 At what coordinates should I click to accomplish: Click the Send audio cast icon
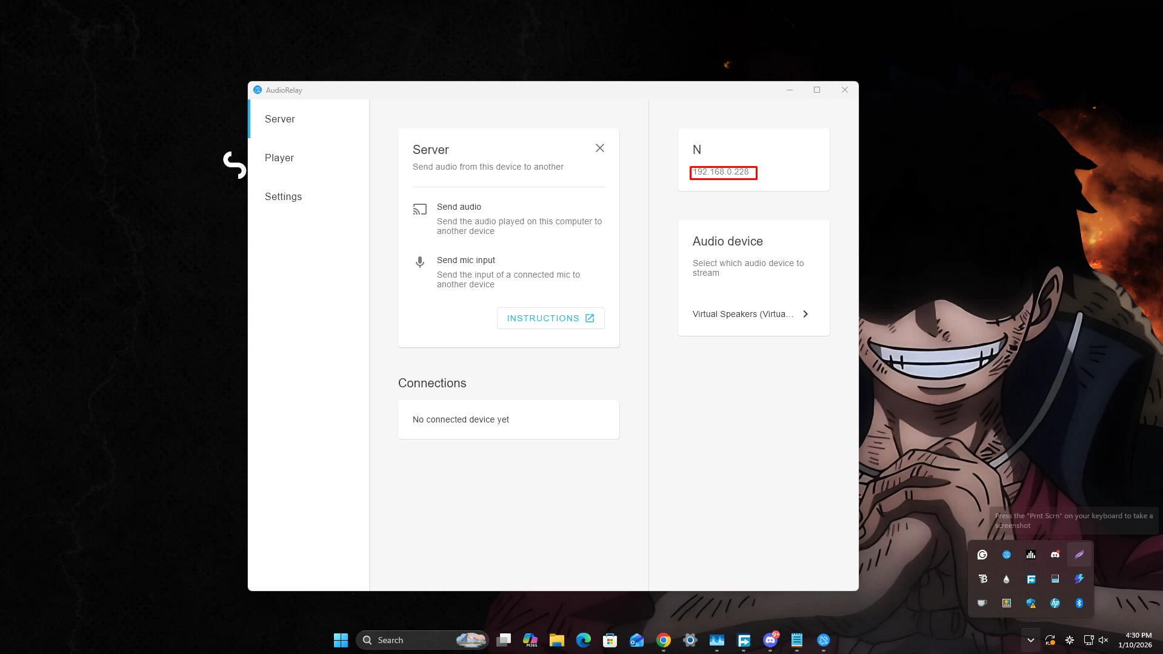pos(419,210)
